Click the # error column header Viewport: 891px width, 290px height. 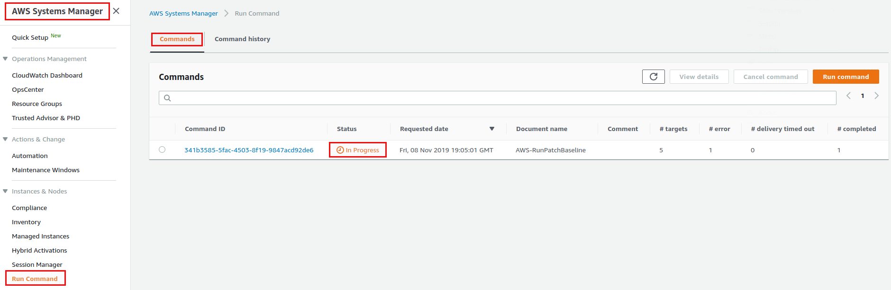(719, 129)
